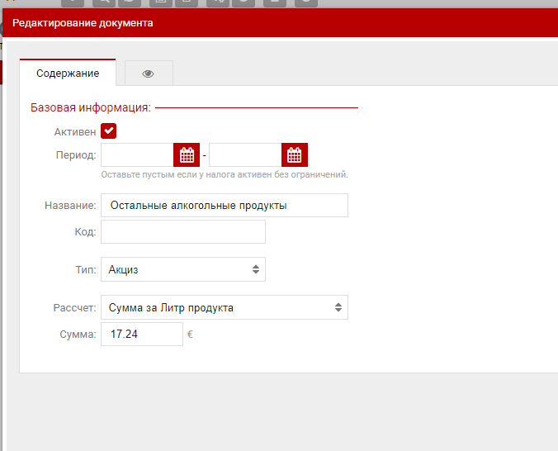Click the Редактирование документа title bar
Viewport: 558px width, 451px height.
[x=83, y=23]
